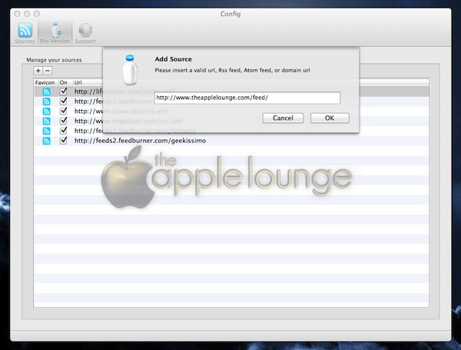Click the On column header
461x350 pixels.
pyautogui.click(x=64, y=82)
